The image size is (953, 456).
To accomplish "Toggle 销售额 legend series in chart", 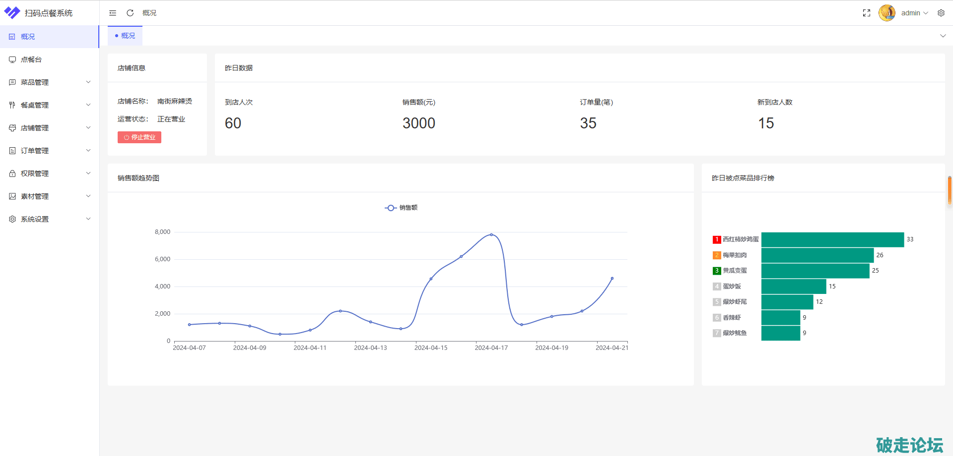I will click(x=401, y=208).
